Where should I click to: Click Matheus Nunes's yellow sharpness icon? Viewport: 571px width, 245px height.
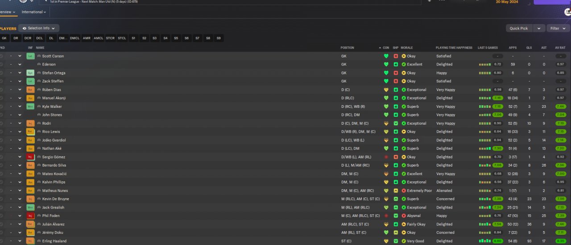(x=396, y=191)
